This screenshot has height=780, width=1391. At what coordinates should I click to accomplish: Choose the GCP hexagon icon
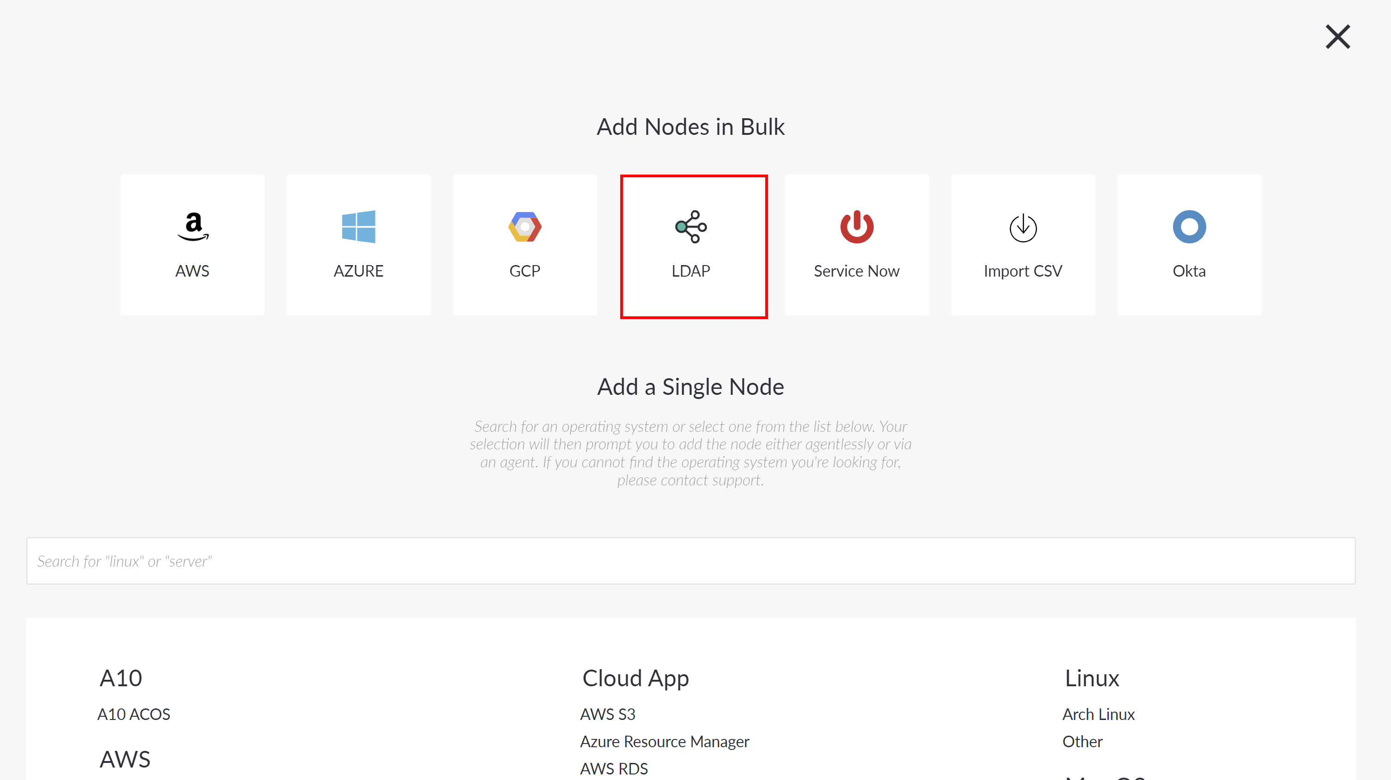(x=525, y=227)
